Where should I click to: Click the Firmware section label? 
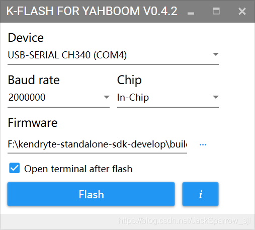click(33, 123)
